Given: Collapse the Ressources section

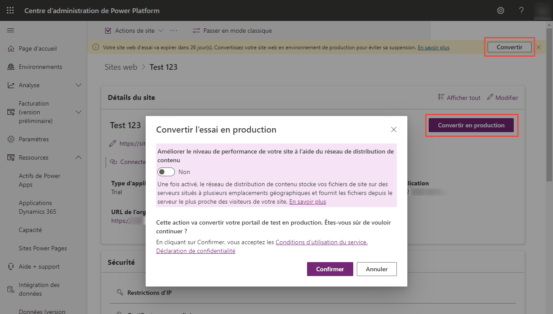Looking at the screenshot, I should tap(79, 157).
